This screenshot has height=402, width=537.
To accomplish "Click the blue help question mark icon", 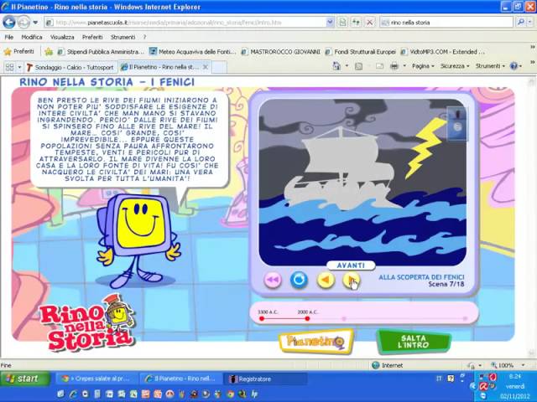I will point(514,66).
